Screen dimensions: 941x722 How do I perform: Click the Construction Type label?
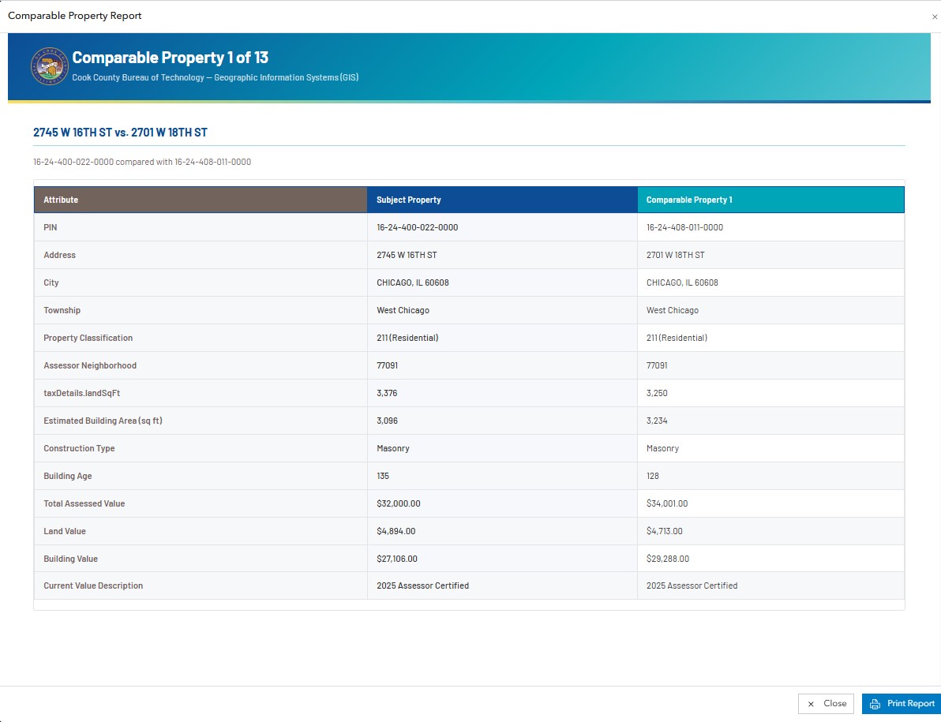[79, 448]
